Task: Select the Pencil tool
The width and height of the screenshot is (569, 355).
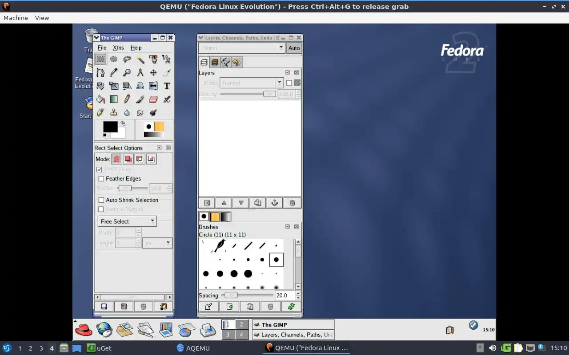Action: [127, 99]
